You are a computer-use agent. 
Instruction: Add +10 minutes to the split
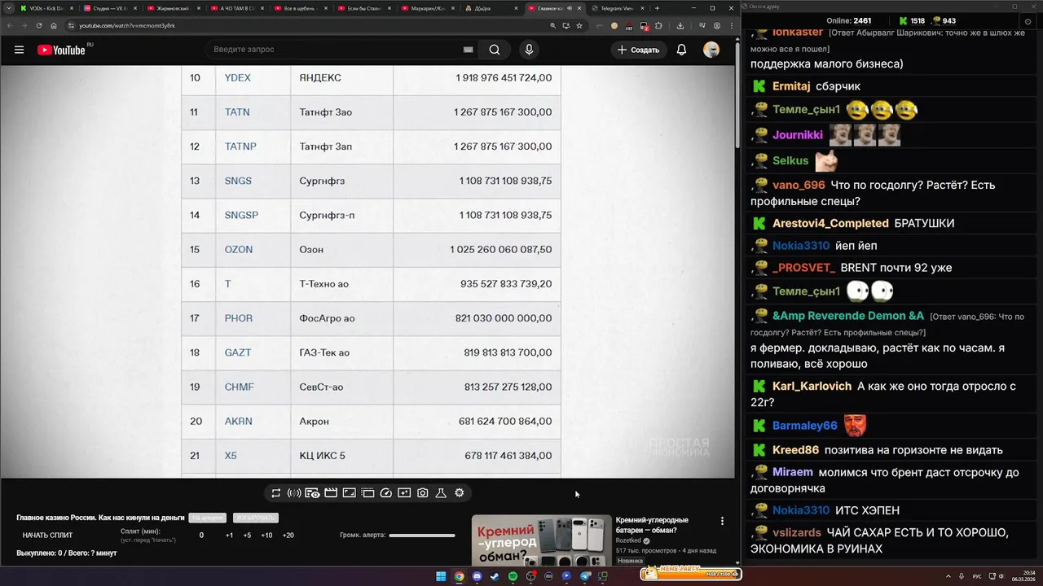click(266, 536)
